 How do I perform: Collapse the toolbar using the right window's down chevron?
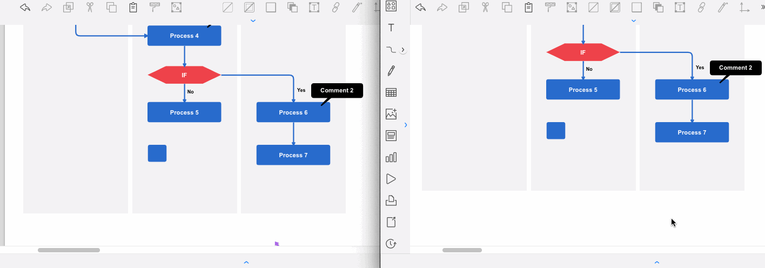point(634,21)
